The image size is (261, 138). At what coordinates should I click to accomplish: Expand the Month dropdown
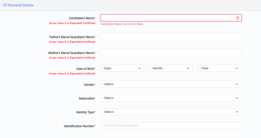pyautogui.click(x=171, y=68)
